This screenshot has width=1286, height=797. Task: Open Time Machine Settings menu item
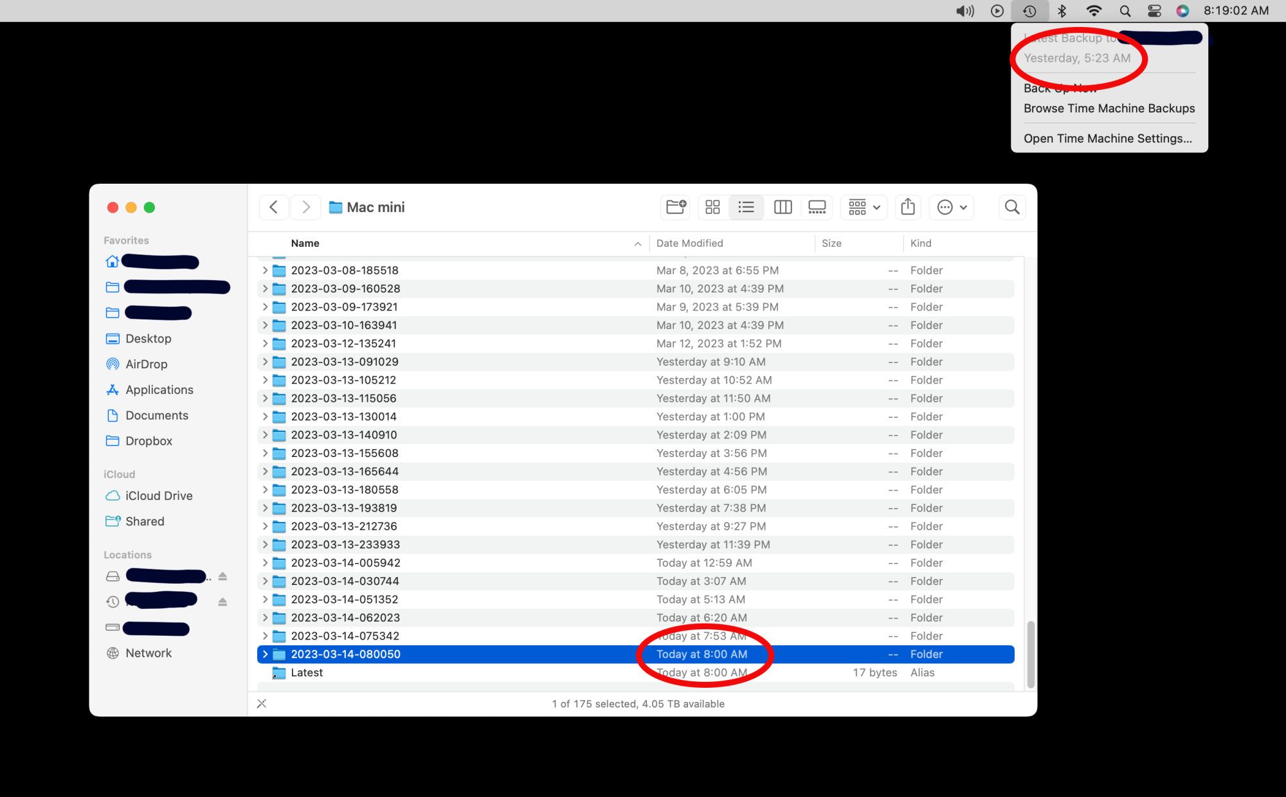click(1107, 139)
